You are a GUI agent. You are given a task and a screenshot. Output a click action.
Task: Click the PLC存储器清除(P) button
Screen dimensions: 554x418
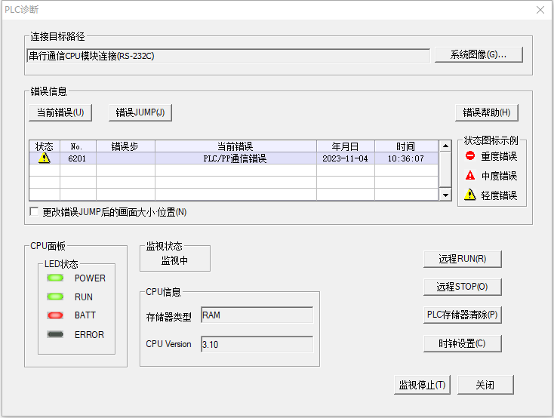tap(462, 315)
